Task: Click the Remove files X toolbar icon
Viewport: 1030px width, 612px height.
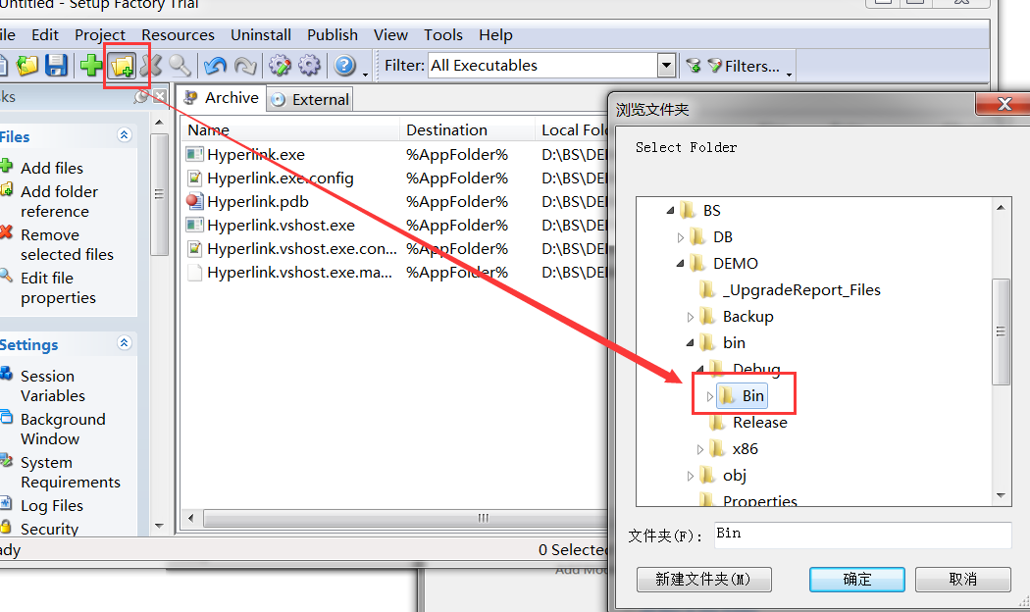Action: (151, 65)
